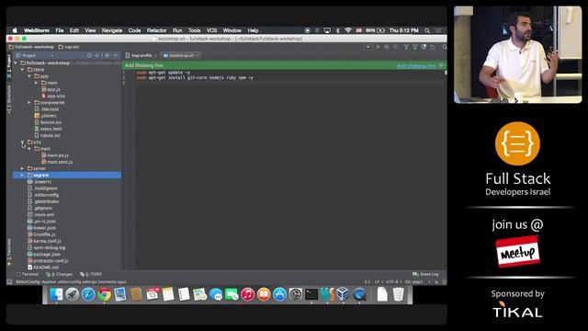
Task: Collapse the client folder
Action: tap(22, 70)
